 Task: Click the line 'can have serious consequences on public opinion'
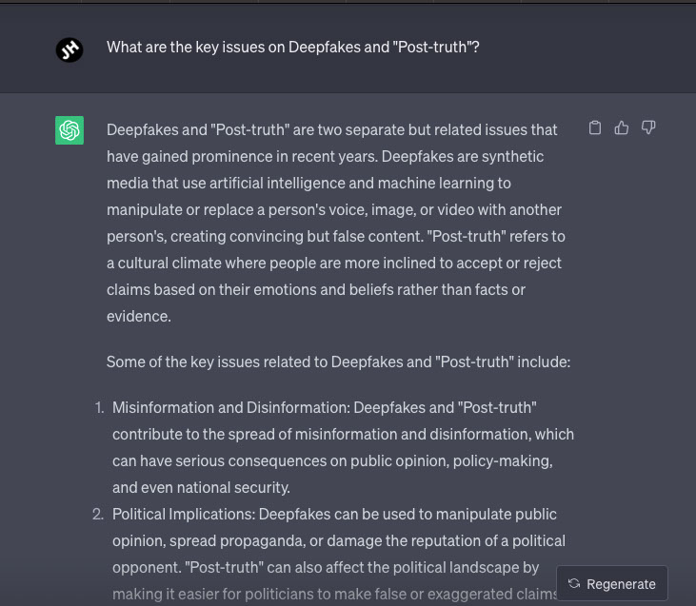332,460
